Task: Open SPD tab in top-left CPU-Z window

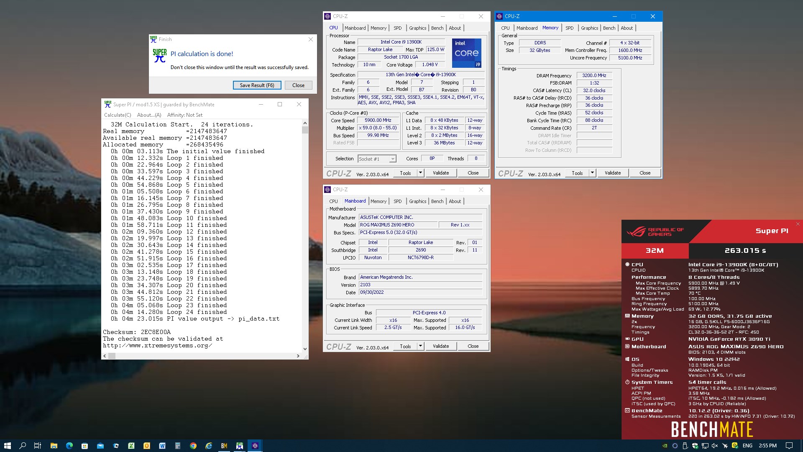Action: point(398,28)
